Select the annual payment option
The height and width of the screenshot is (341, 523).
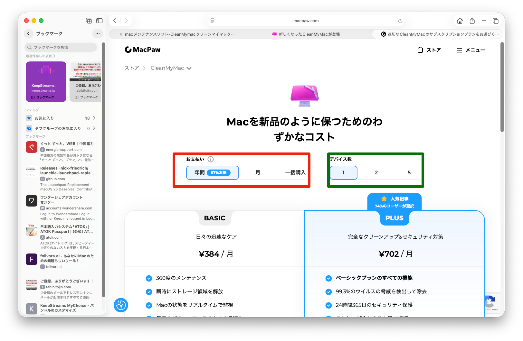(212, 173)
